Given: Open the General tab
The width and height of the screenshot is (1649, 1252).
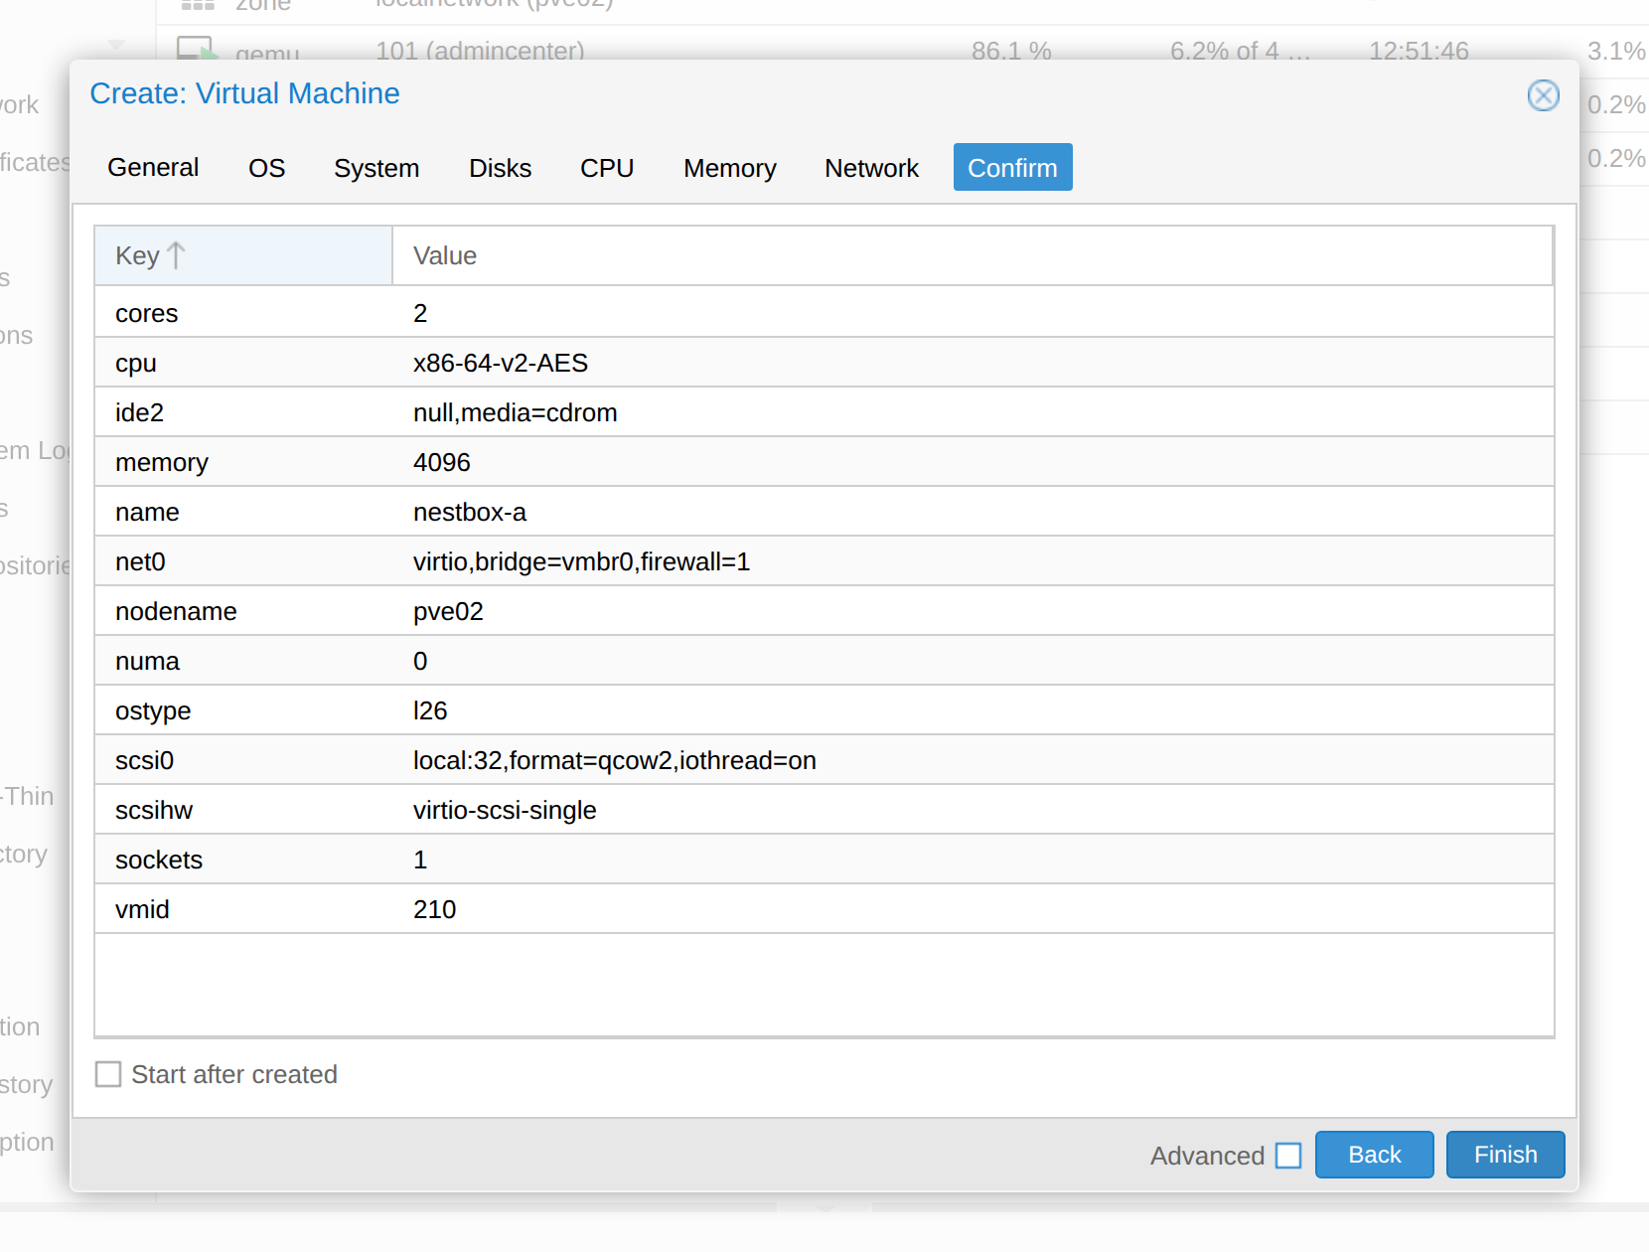Looking at the screenshot, I should coord(153,167).
